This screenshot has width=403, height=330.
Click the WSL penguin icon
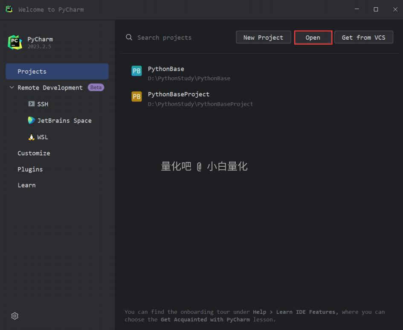click(32, 137)
